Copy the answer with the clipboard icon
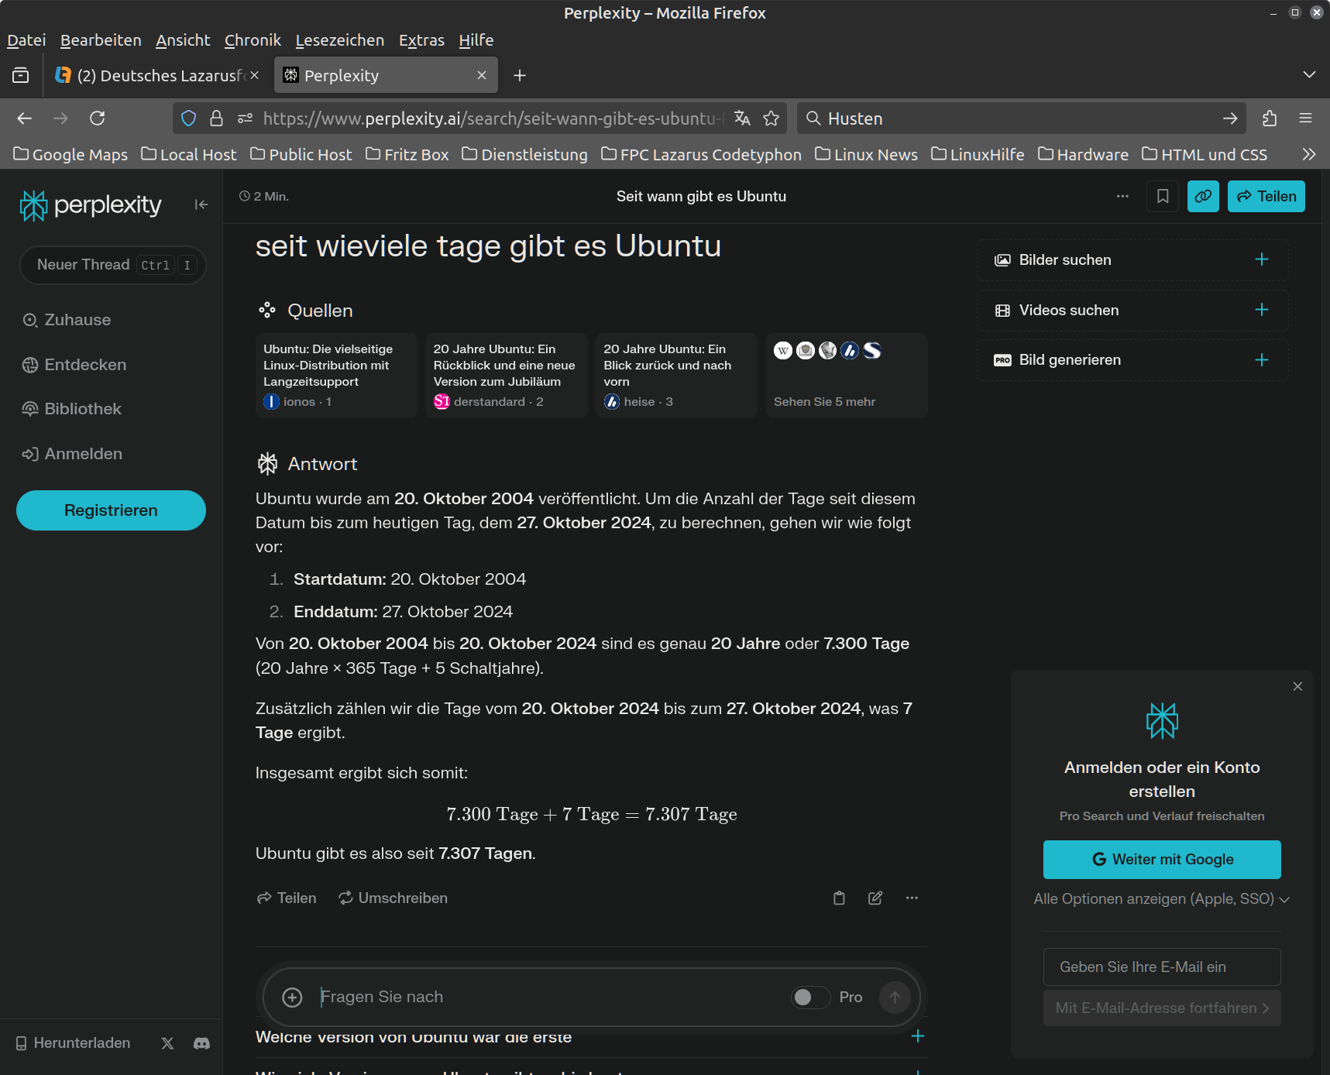Screen dimensions: 1330x1075 [839, 898]
